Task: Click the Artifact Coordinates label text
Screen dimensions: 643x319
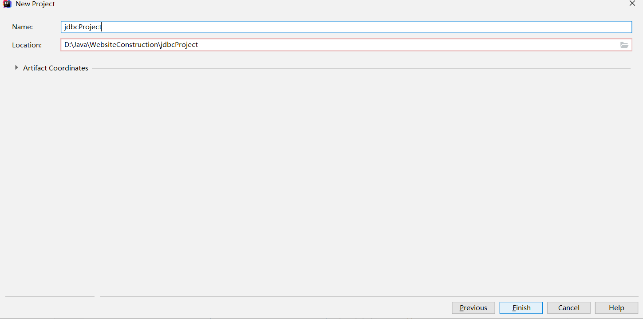Action: click(55, 68)
